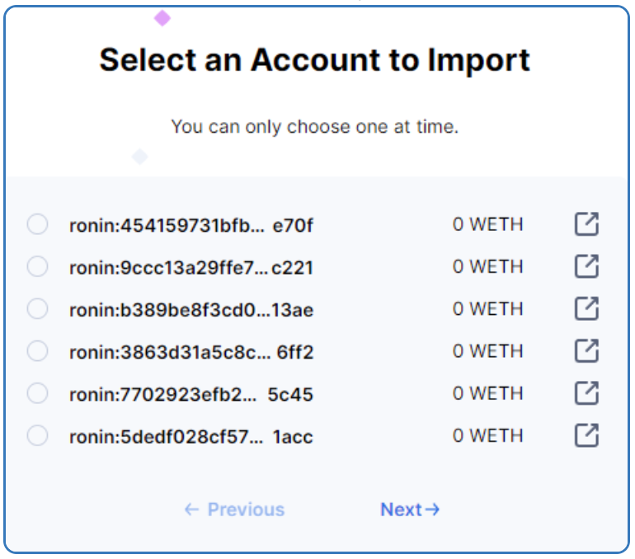Pick radio button for account ending 6ff2
This screenshot has height=559, width=635.
(38, 350)
